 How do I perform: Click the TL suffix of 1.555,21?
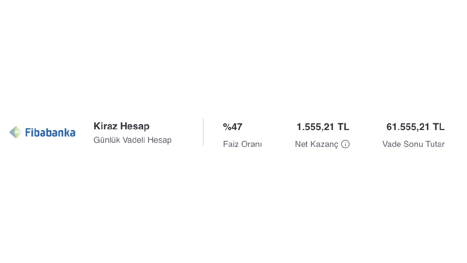coord(343,127)
